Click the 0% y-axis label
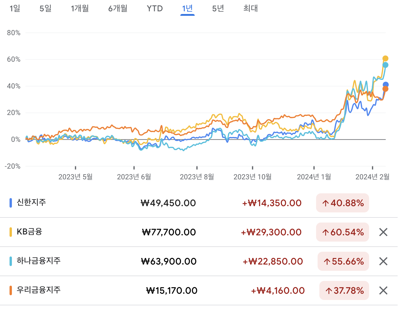 click(x=16, y=139)
